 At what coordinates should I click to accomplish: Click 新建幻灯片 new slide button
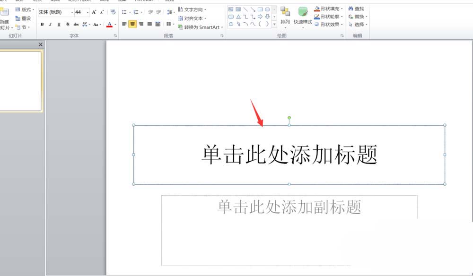(x=5, y=19)
